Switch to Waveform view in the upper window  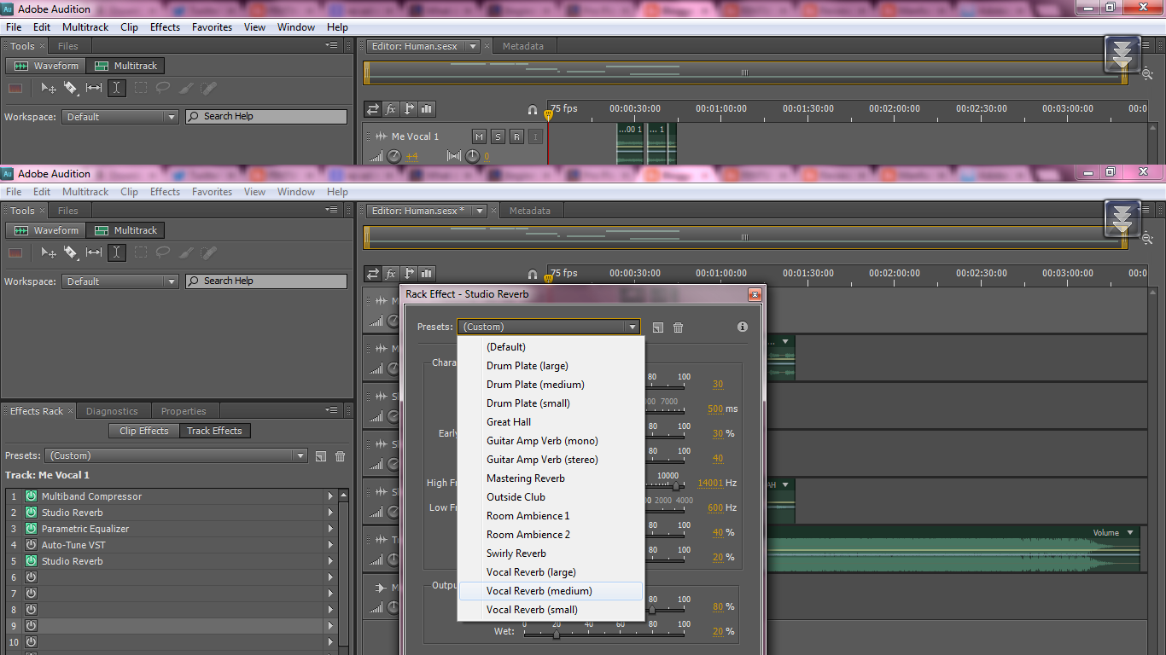coord(45,66)
